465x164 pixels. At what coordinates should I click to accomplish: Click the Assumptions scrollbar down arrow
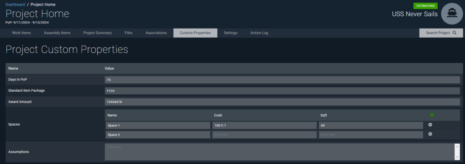click(x=458, y=158)
